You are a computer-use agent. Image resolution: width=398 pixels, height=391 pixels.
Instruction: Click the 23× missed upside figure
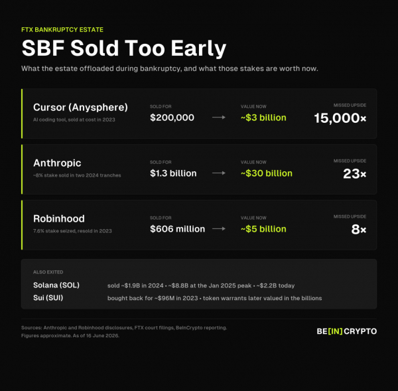point(355,174)
